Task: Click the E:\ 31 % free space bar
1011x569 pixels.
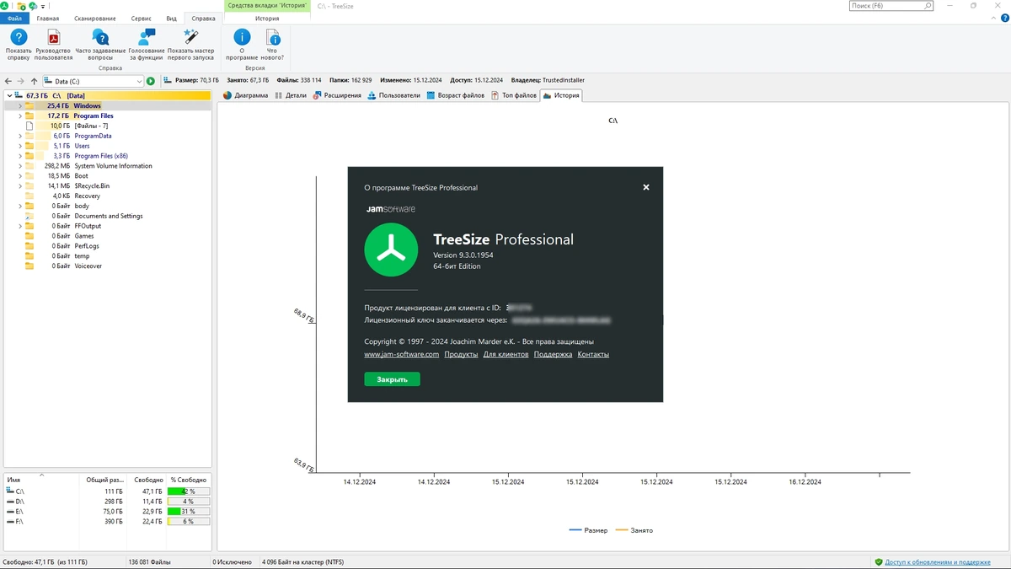Action: point(188,512)
